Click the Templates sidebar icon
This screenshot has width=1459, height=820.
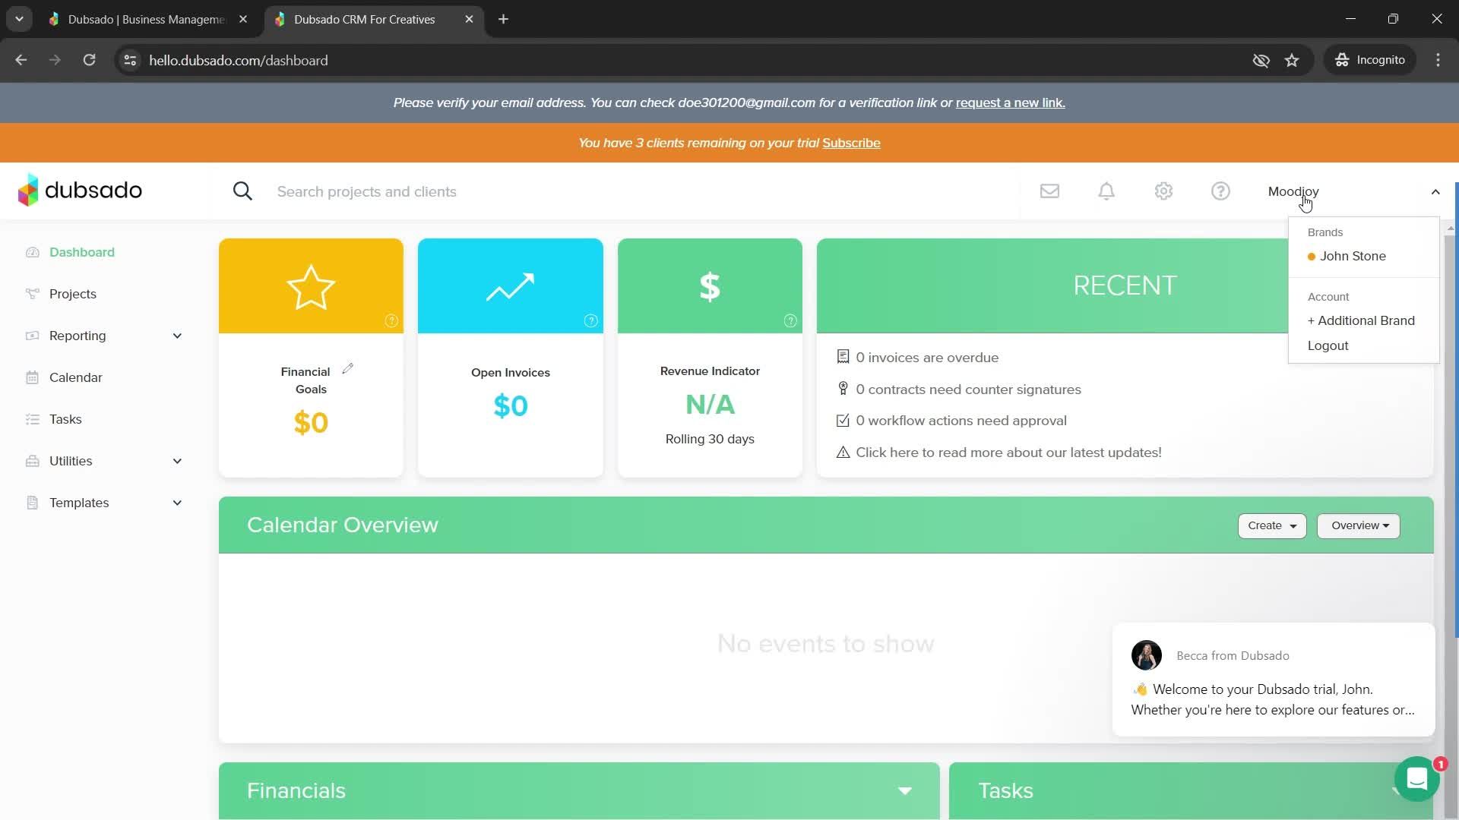point(32,503)
